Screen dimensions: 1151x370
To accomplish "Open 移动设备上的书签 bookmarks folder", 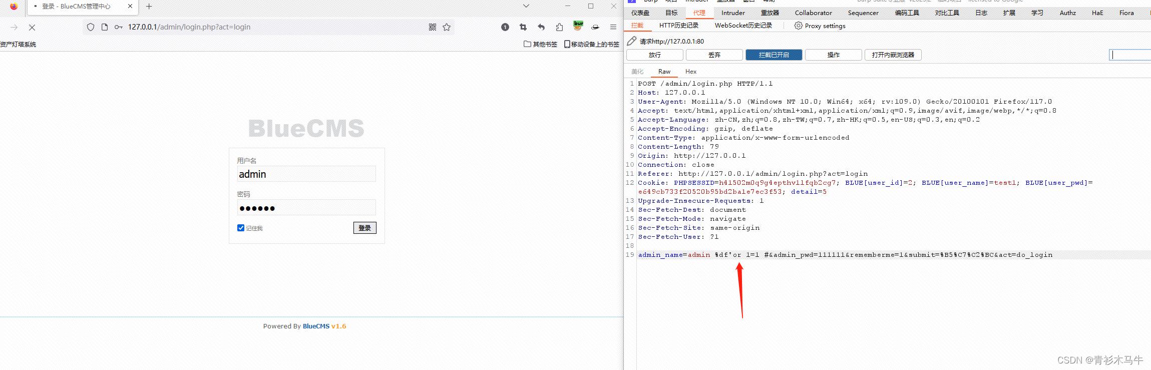I will click(x=591, y=44).
